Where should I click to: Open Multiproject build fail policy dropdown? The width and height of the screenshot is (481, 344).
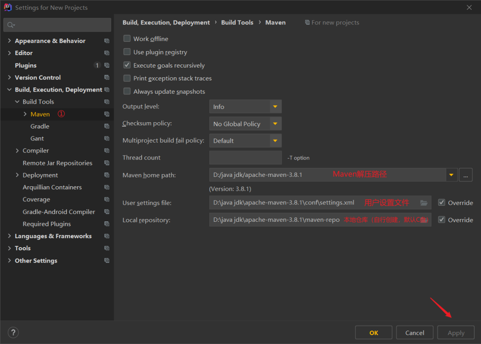(245, 140)
